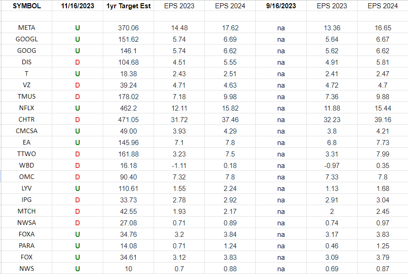Click CMCSA target value 49.00
408x274 pixels.
click(128, 131)
